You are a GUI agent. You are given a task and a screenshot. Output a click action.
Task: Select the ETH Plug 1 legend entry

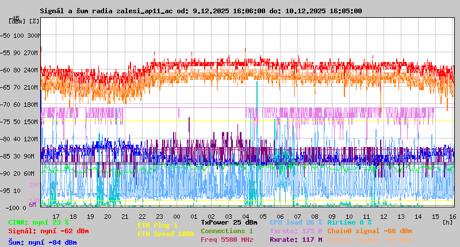[x=158, y=225]
